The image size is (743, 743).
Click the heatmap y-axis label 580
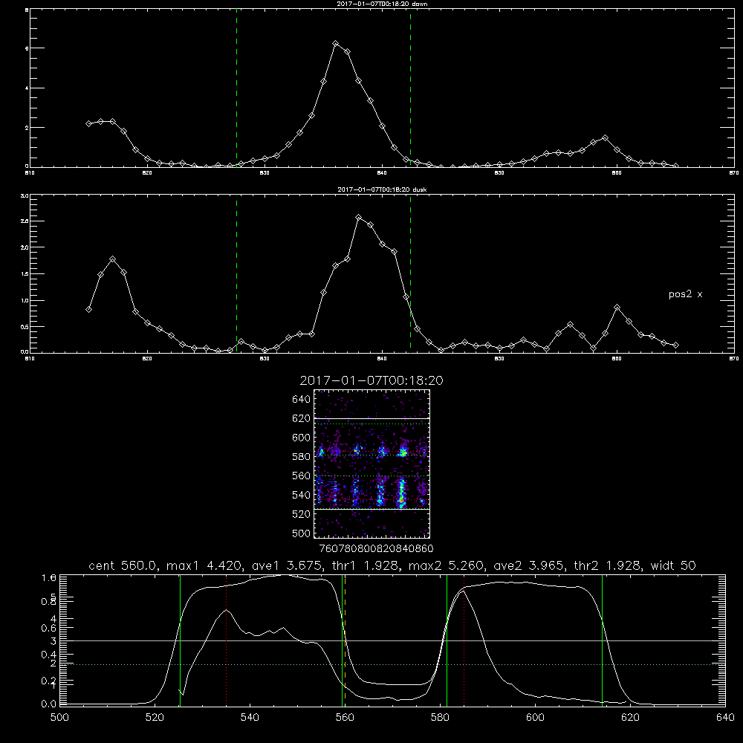coord(302,457)
